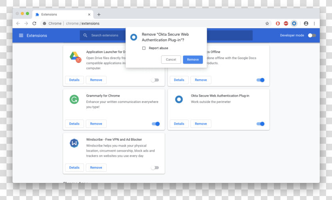This screenshot has height=200, width=332.
Task: Click 'Grammarly for Chrome' title text
Action: point(103,96)
